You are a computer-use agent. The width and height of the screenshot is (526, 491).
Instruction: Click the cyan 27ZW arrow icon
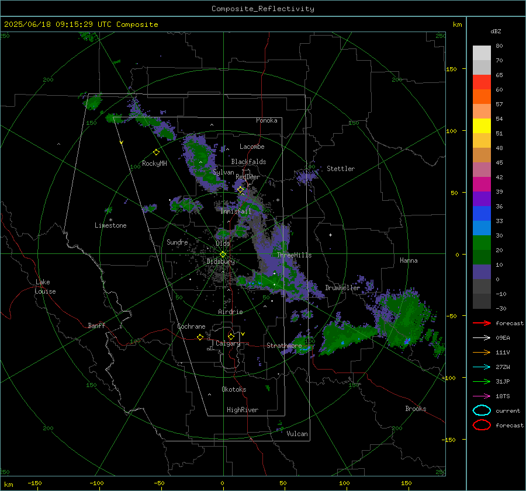tap(482, 367)
